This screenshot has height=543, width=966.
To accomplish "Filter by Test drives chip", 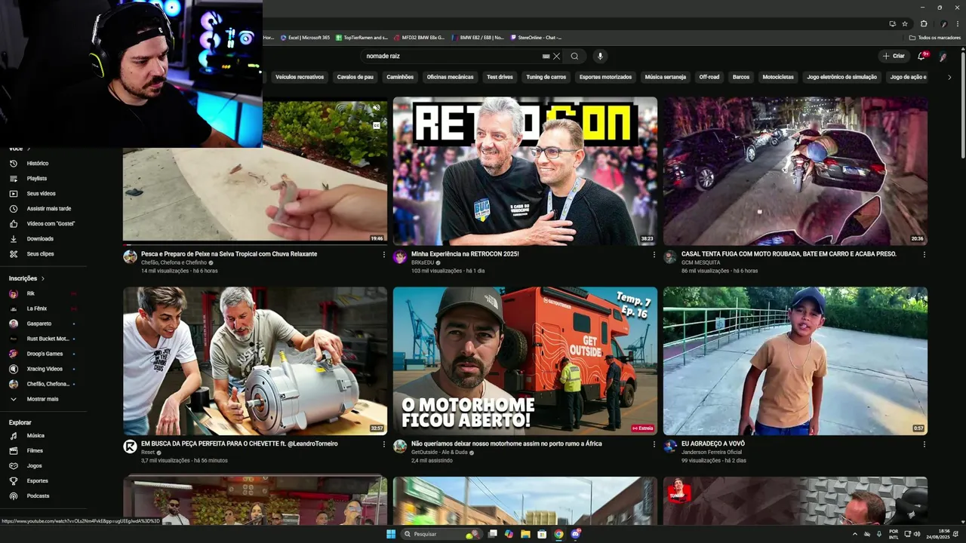I will [500, 77].
